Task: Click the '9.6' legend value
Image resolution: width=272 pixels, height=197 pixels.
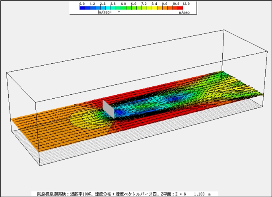Action: pyautogui.click(x=165, y=4)
